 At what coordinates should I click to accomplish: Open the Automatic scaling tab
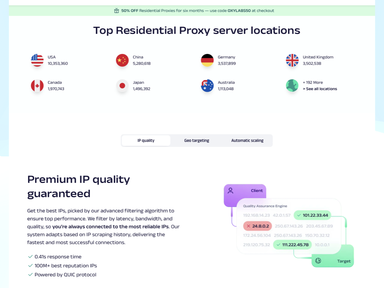click(x=247, y=141)
